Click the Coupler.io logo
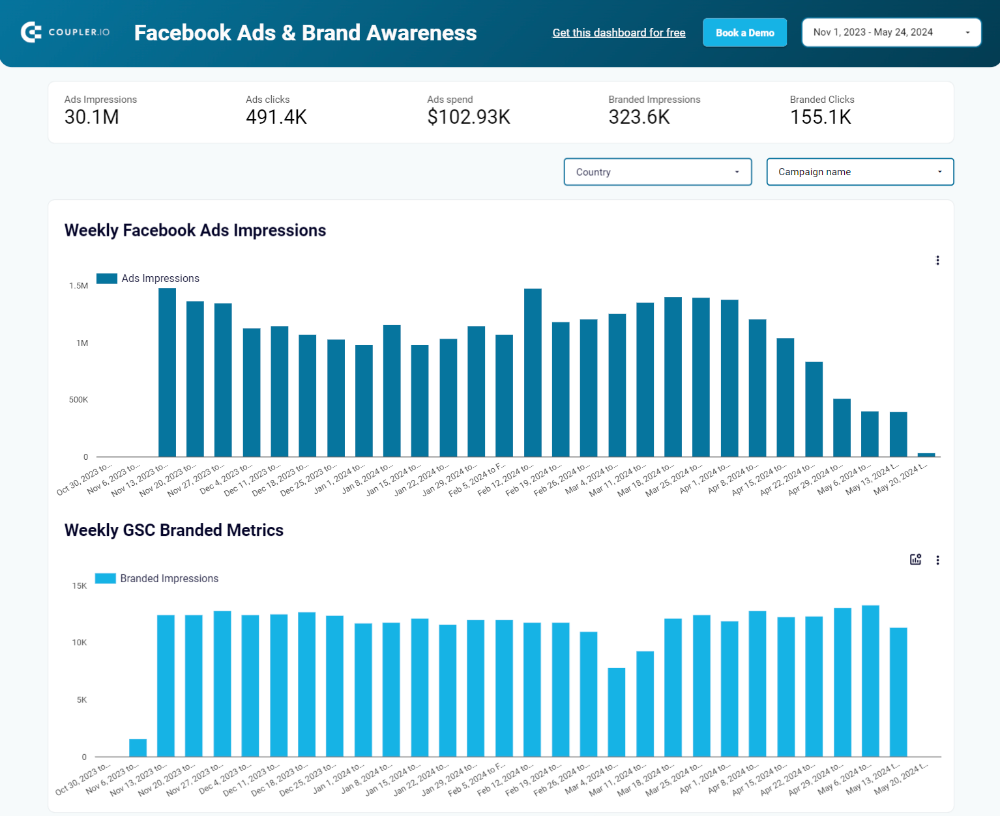 tap(65, 32)
